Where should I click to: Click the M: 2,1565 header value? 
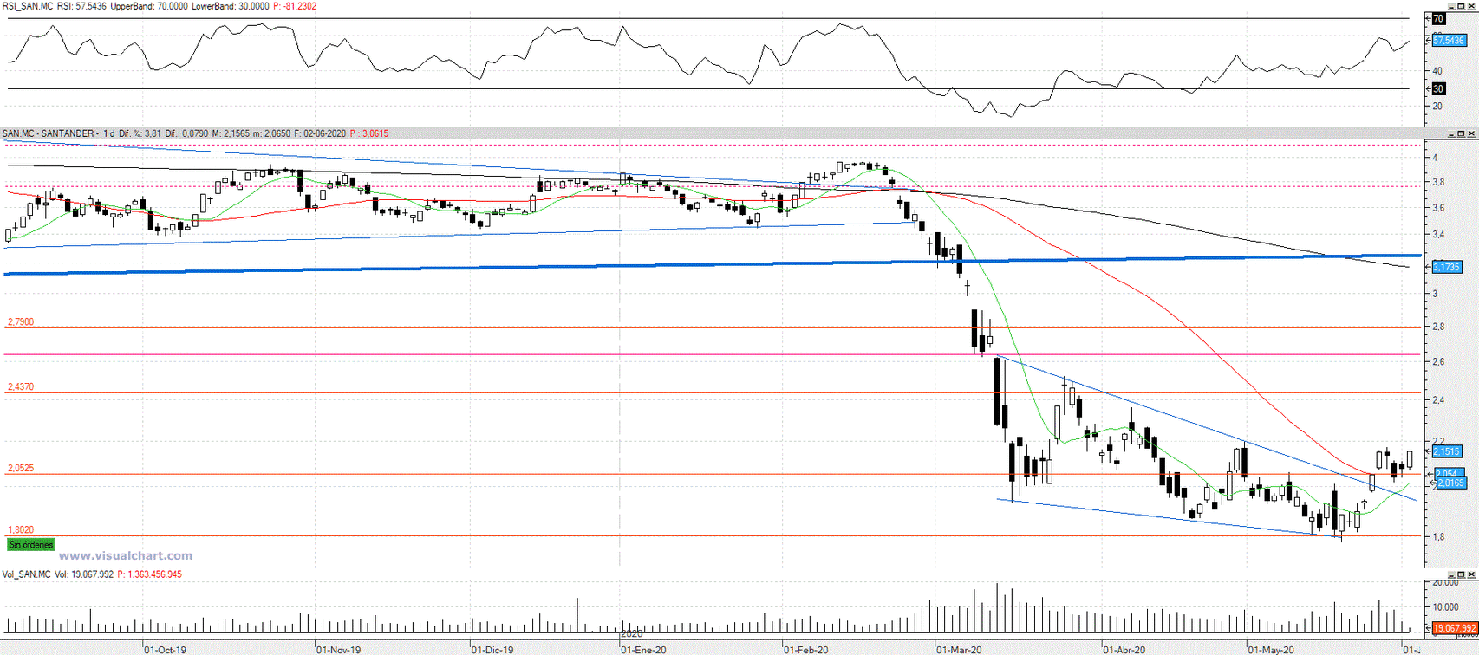[231, 133]
